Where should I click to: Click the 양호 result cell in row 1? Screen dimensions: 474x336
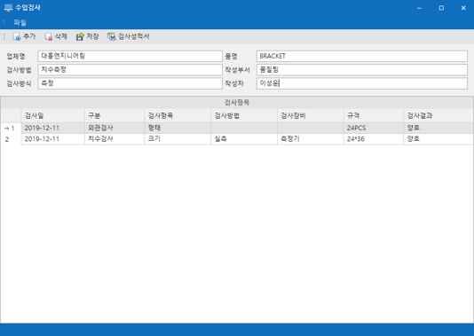click(438, 129)
